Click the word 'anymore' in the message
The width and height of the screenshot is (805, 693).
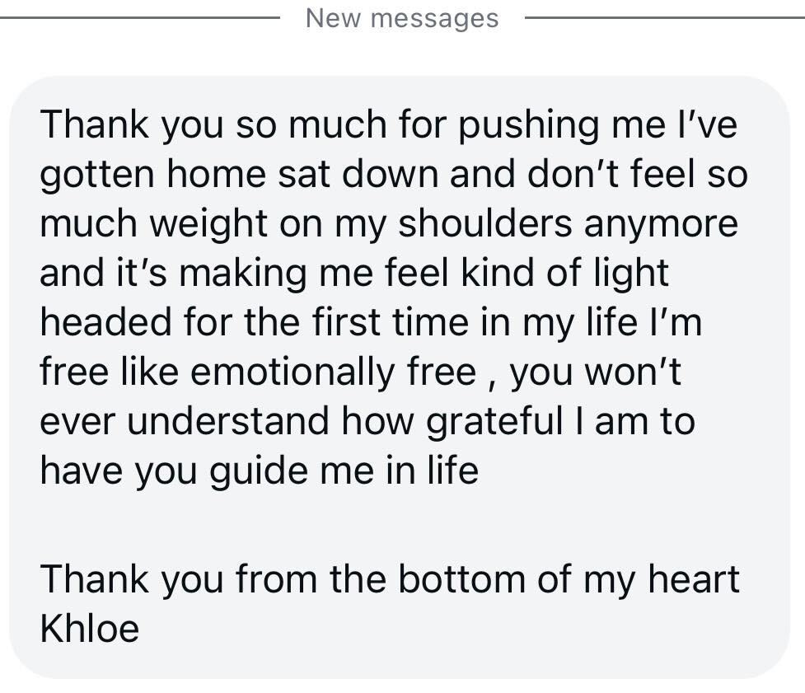tap(662, 224)
